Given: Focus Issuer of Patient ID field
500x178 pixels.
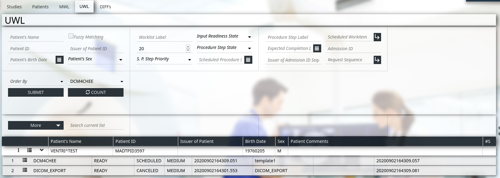Looking at the screenshot, I should pos(96,49).
